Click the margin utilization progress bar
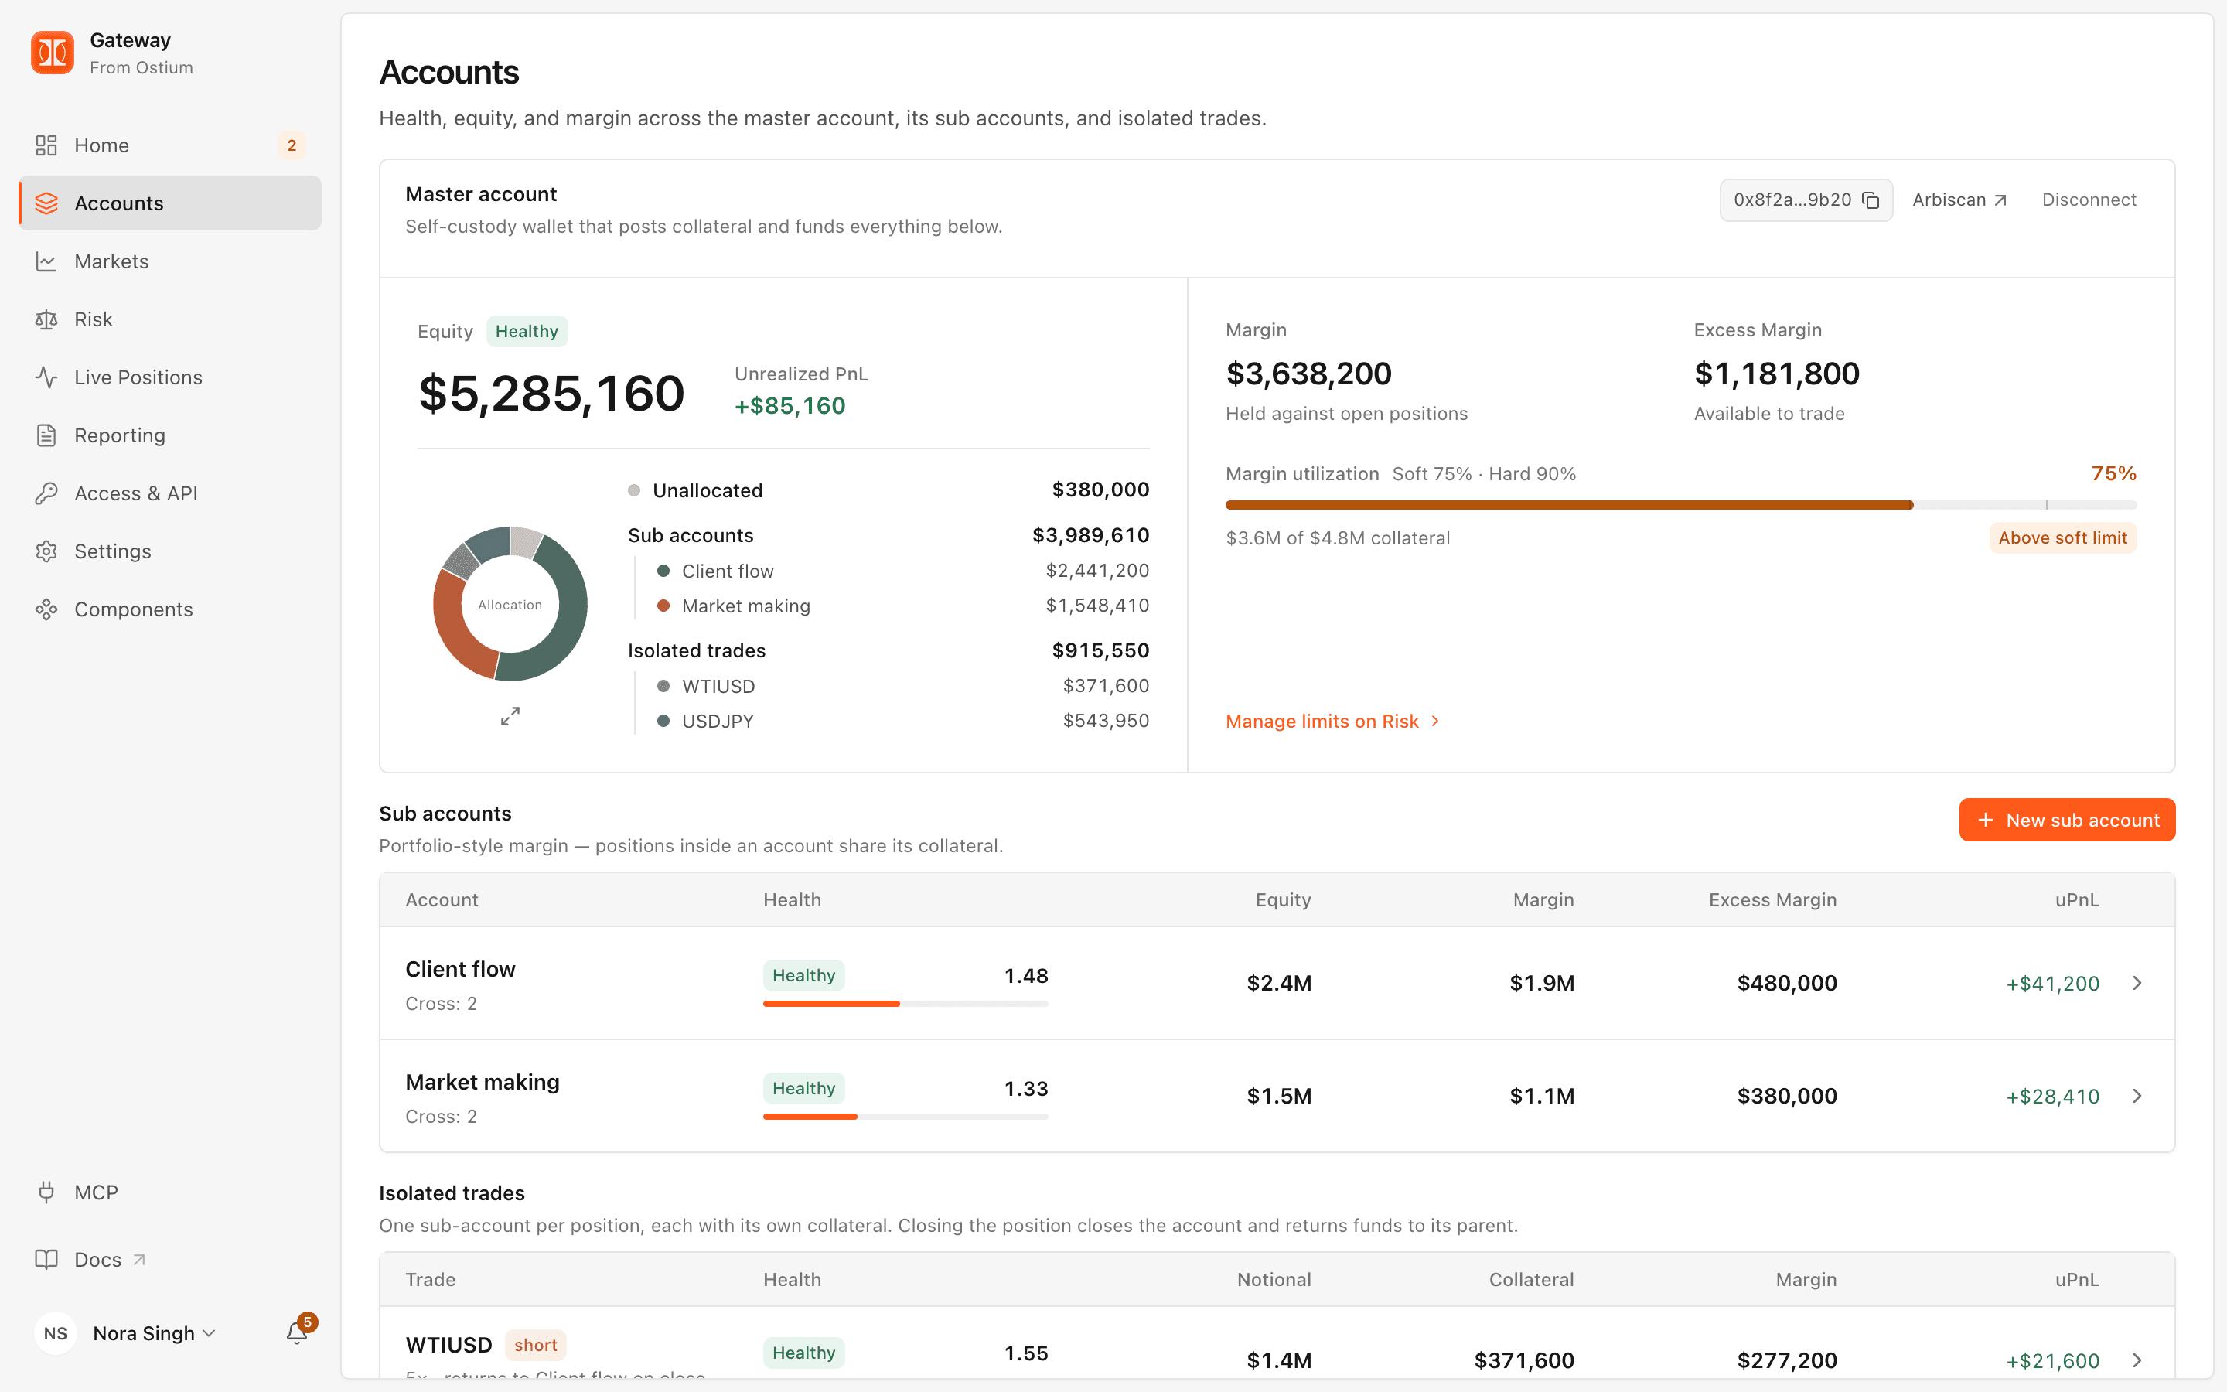2227x1392 pixels. tap(1680, 504)
